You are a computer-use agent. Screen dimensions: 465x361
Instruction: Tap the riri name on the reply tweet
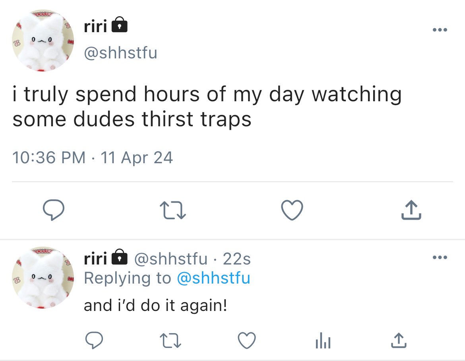point(95,259)
